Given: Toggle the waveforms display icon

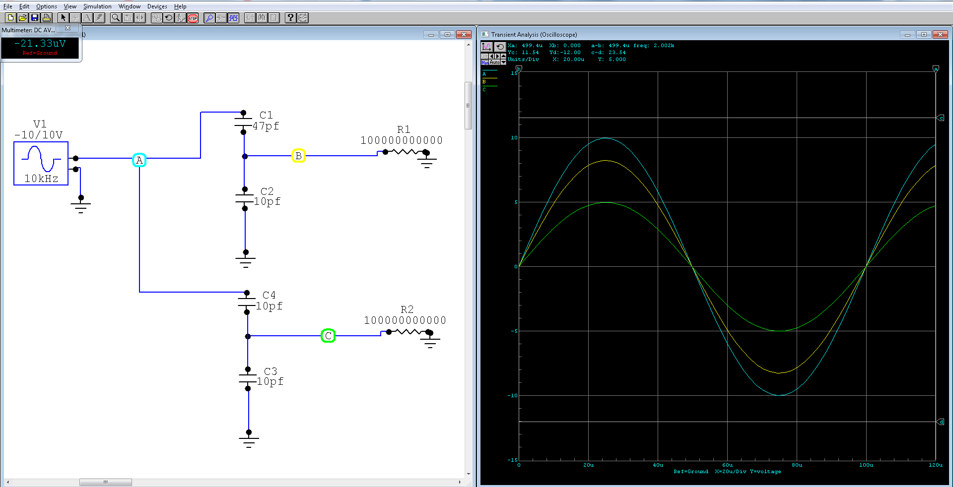Looking at the screenshot, I should click(233, 18).
